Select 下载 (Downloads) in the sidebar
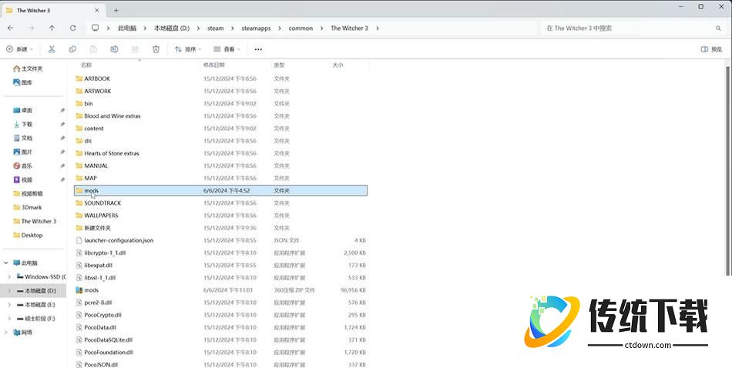 tap(27, 124)
